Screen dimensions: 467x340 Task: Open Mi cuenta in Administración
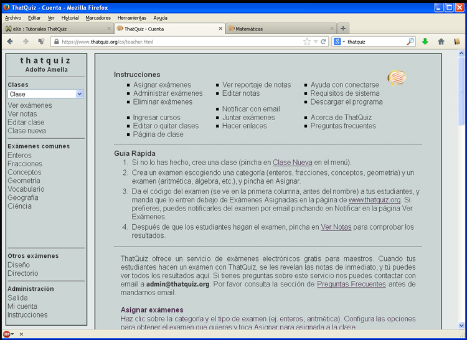pyautogui.click(x=22, y=306)
